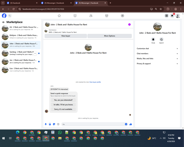Image resolution: width=184 pixels, height=147 pixels.
Task: Choose a sticker
Action: click(54, 124)
